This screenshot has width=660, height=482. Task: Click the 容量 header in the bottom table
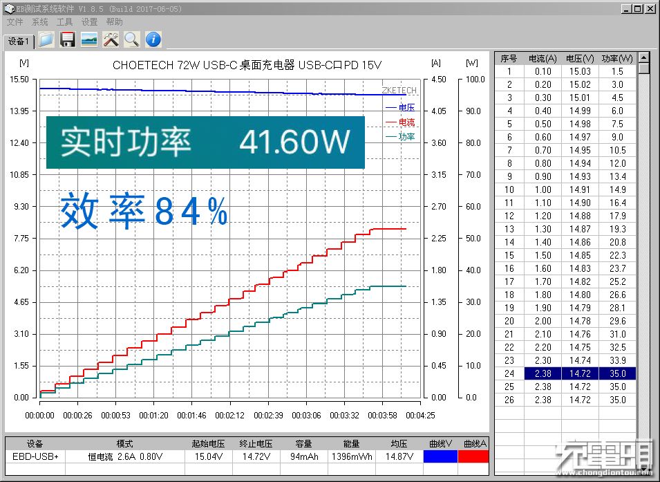304,444
